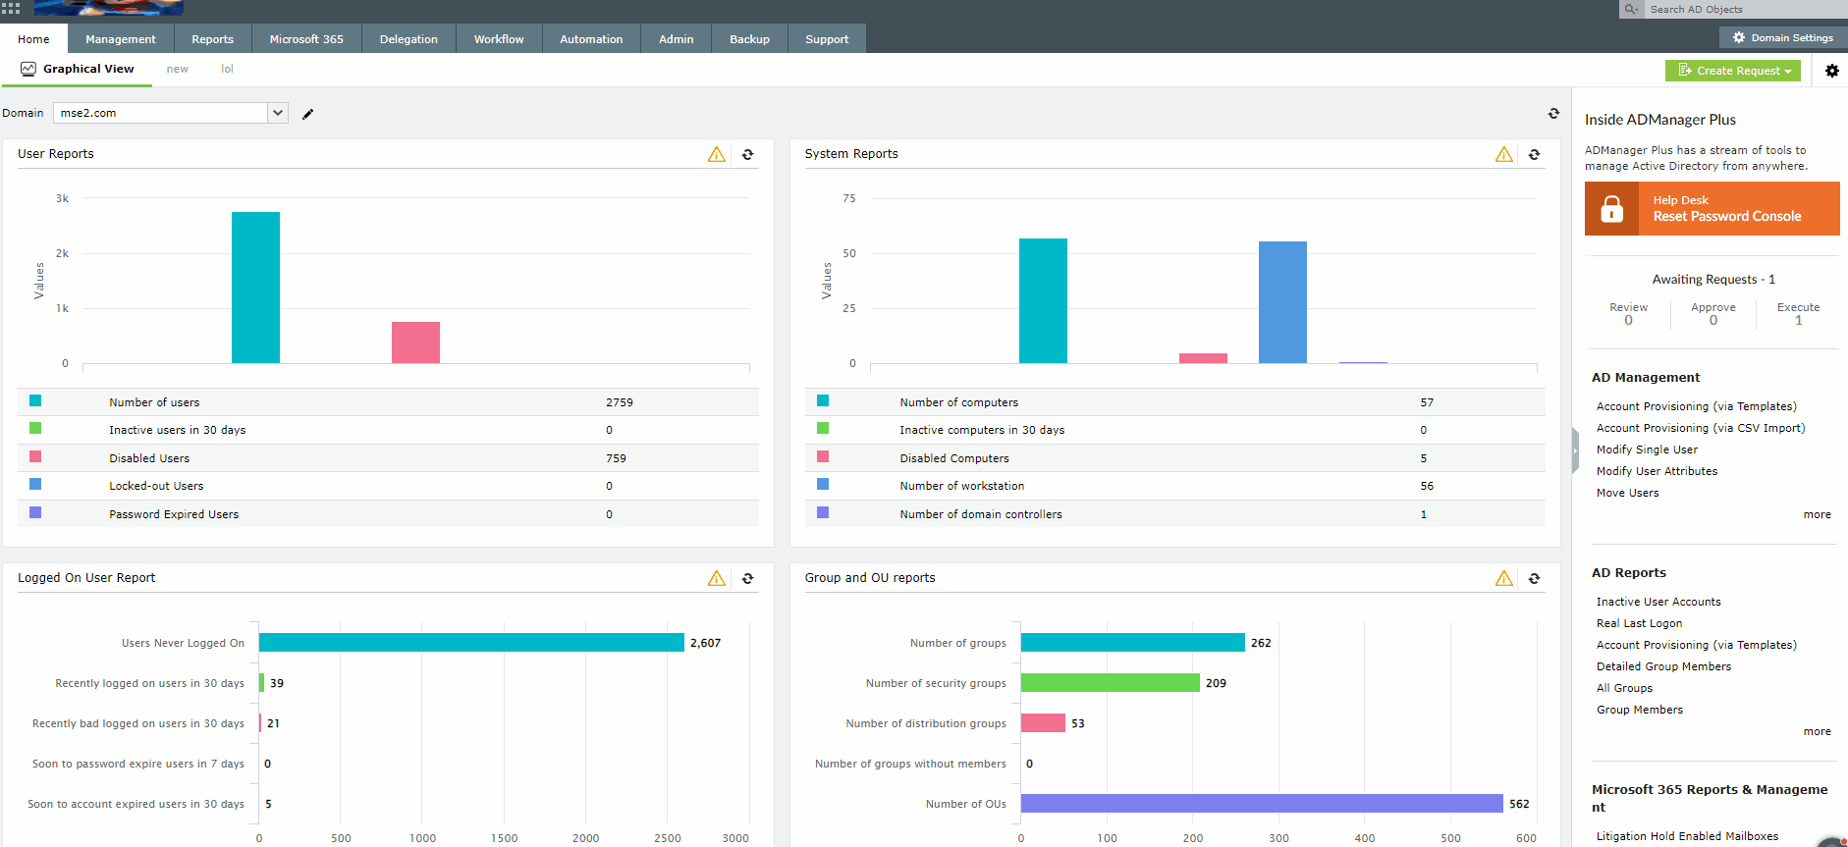1848x847 pixels.
Task: Open the Microsoft 365 tab
Action: (x=306, y=39)
